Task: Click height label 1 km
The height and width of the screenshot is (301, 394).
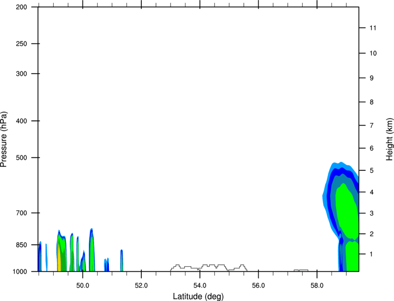Action: point(371,254)
